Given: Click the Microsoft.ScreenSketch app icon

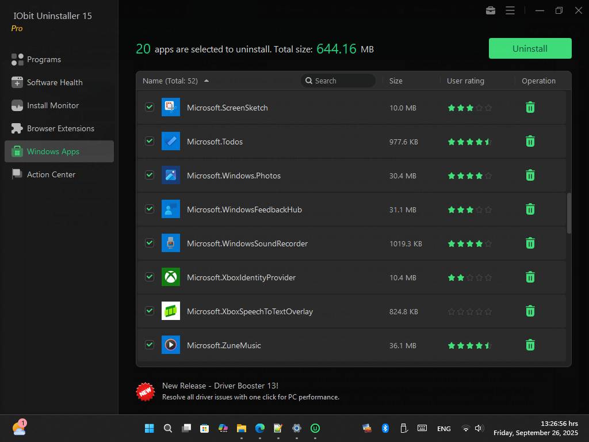Looking at the screenshot, I should pos(170,107).
